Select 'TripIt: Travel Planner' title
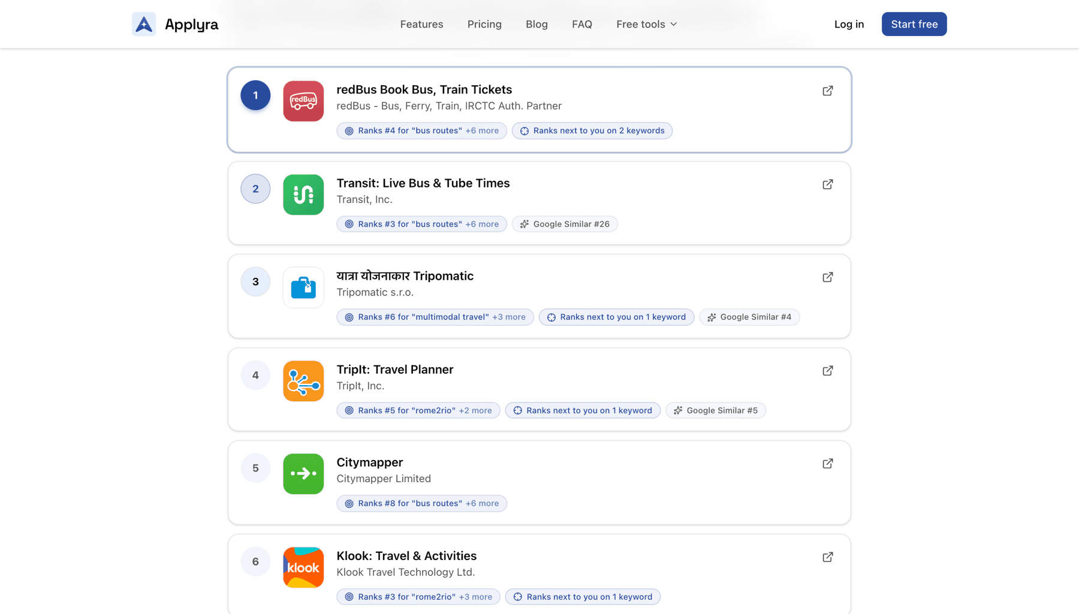 [394, 369]
